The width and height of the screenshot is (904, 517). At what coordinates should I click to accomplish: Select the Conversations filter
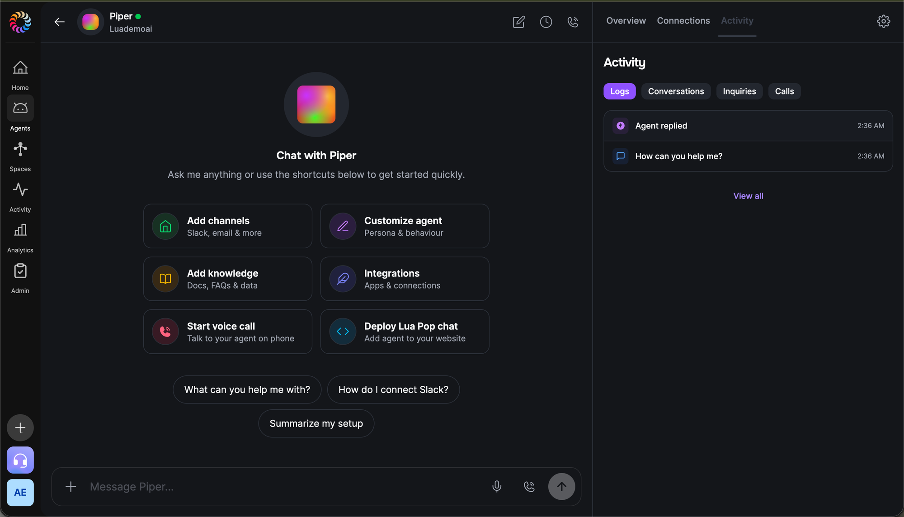pyautogui.click(x=676, y=91)
